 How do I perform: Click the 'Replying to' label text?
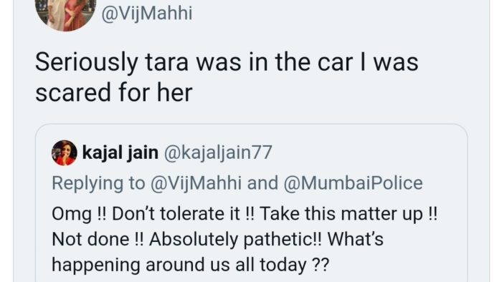98,183
